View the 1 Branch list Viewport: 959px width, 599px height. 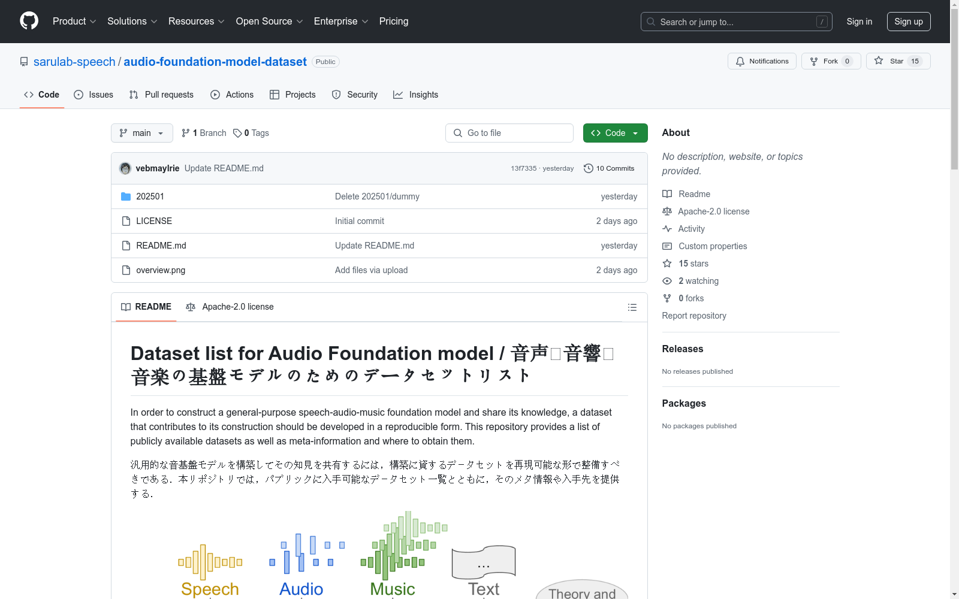point(204,133)
